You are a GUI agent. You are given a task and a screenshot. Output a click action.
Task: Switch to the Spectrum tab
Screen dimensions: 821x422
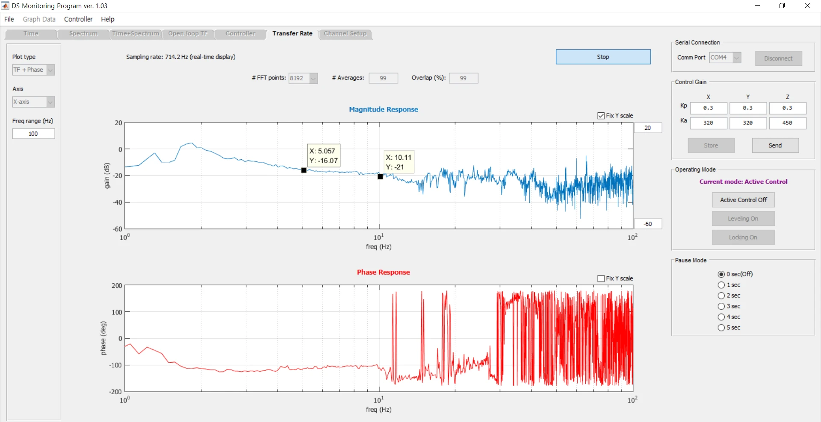pos(83,34)
